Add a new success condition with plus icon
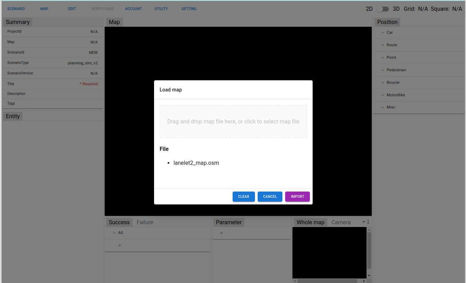 [120, 245]
